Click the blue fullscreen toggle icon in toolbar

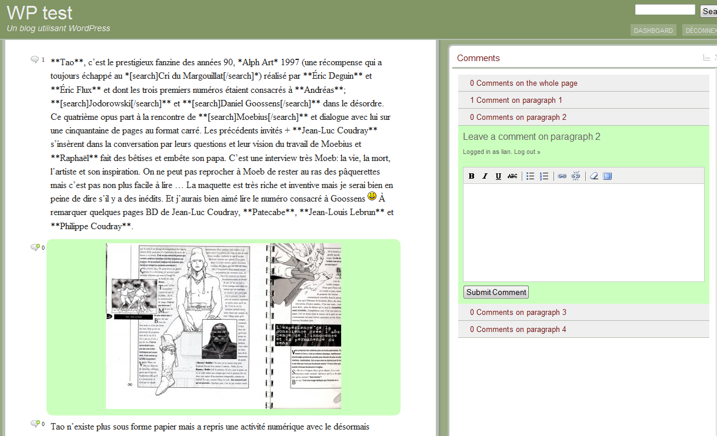coord(608,176)
